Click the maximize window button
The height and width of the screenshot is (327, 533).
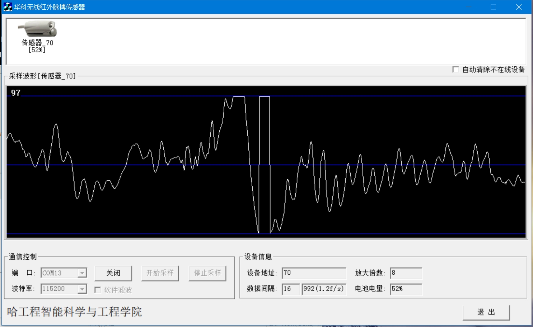click(x=494, y=7)
